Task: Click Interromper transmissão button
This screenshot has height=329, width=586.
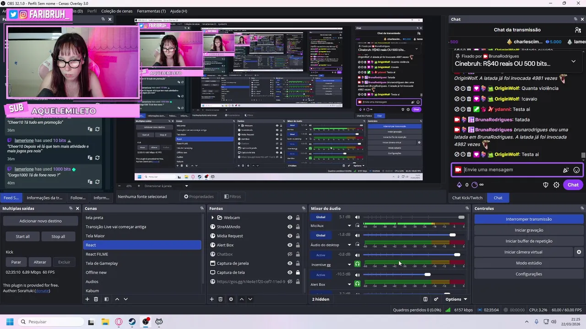Action: pos(529,219)
